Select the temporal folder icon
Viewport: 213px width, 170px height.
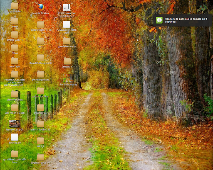pos(67,61)
